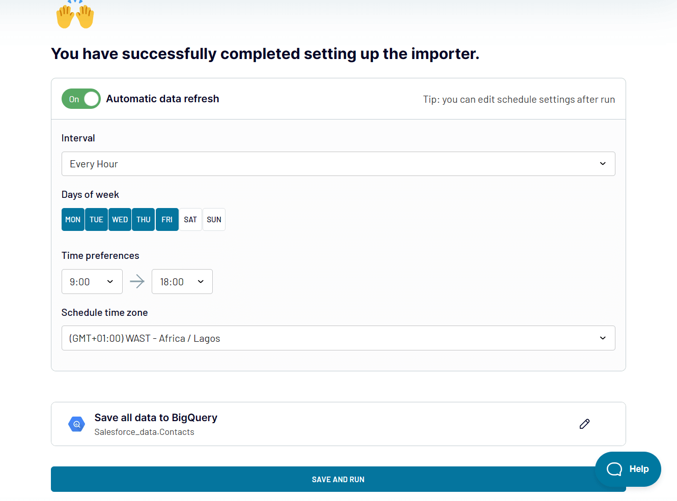The height and width of the screenshot is (501, 677).
Task: Select MON in the days selector
Action: coord(73,219)
